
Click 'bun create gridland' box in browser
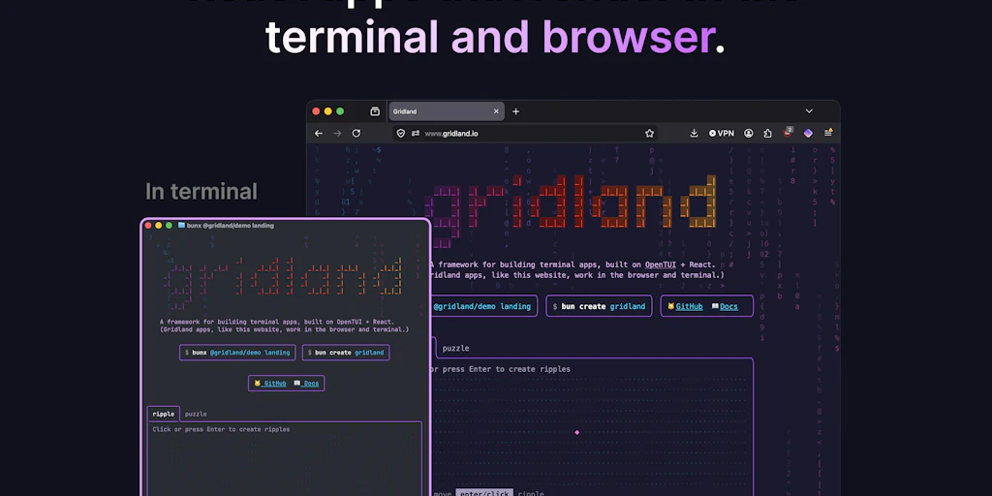(x=599, y=306)
